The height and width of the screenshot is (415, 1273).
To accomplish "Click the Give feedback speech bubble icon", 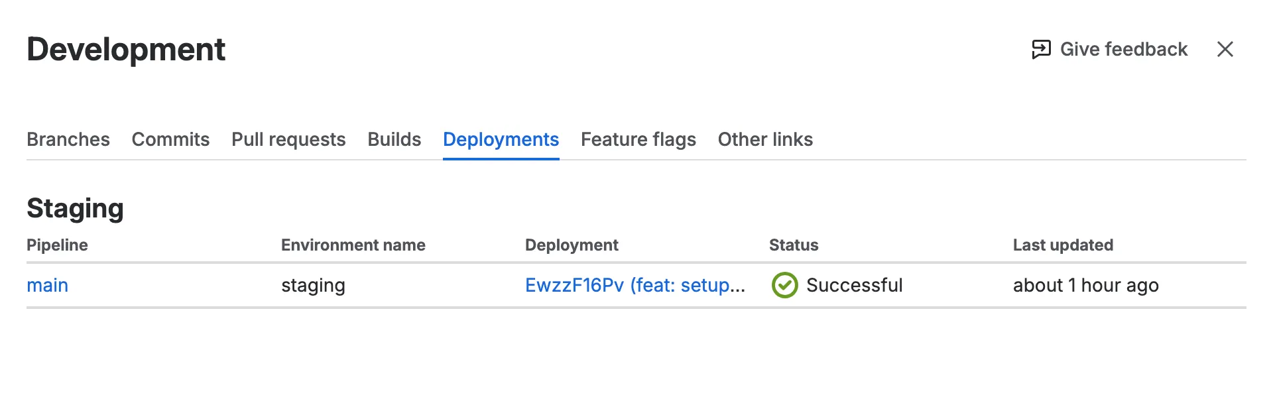I will (x=1042, y=48).
